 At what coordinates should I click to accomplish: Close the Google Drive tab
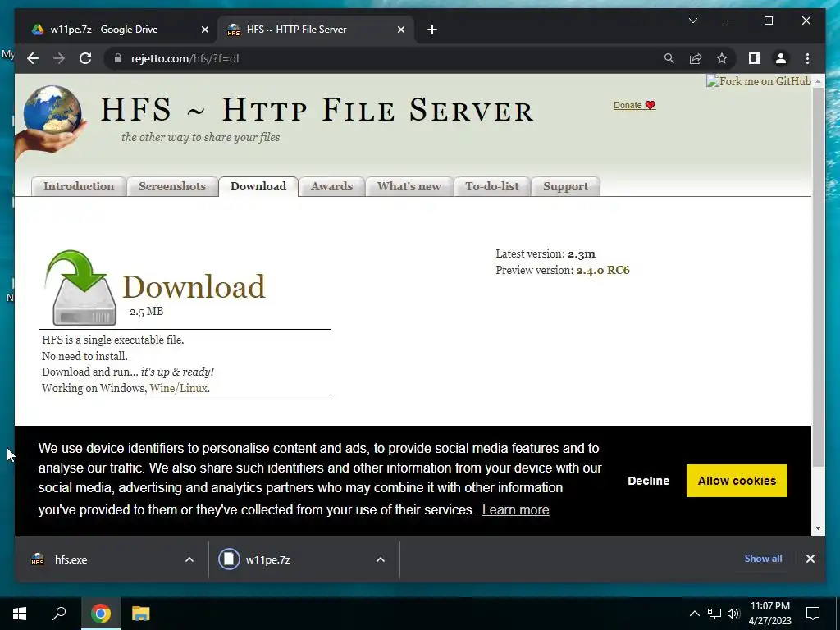[204, 30]
